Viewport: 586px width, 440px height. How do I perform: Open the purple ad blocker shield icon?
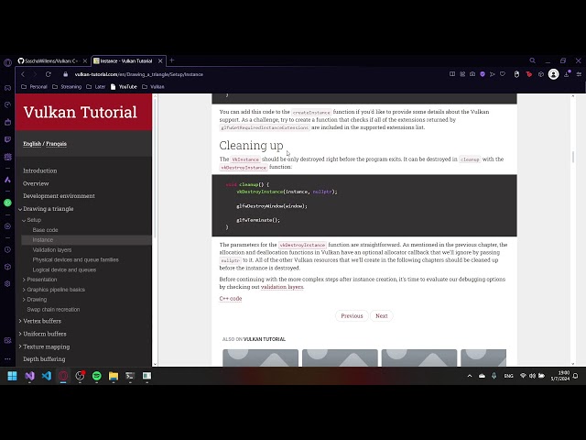(483, 74)
